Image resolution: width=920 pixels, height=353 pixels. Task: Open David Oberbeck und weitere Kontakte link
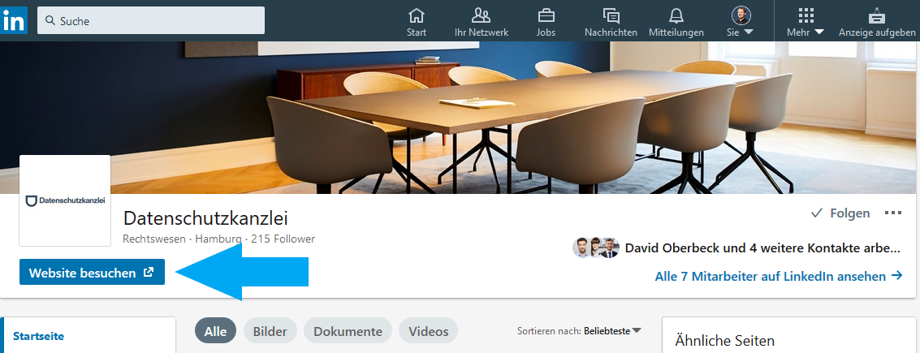[x=762, y=248]
